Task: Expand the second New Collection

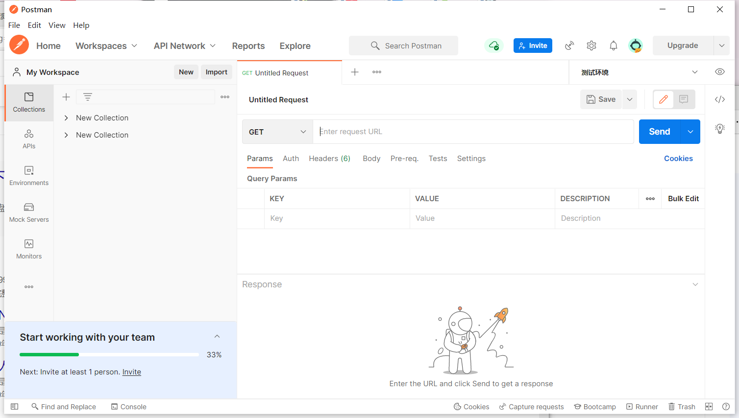Action: click(x=66, y=135)
